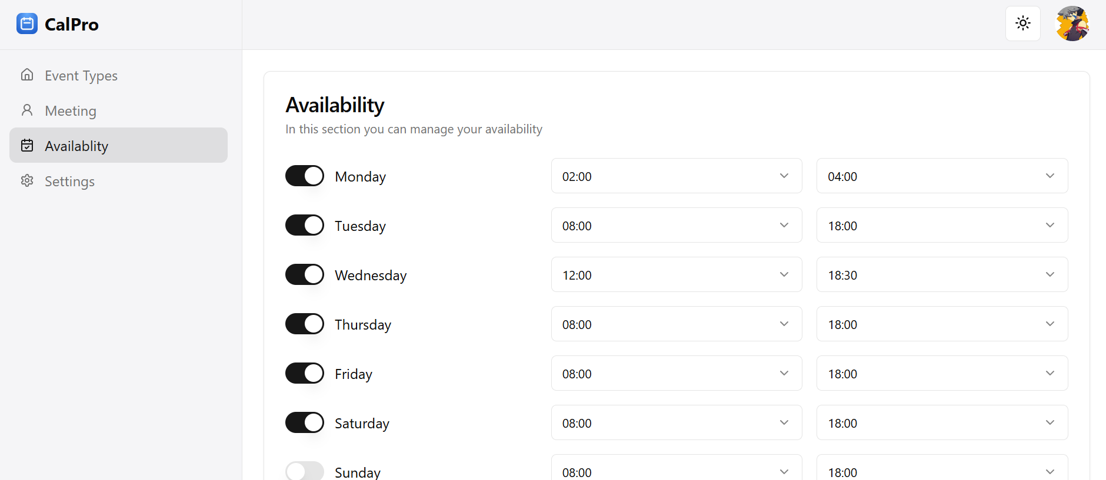Click the Meeting person icon
Viewport: 1106px width, 480px height.
27,110
